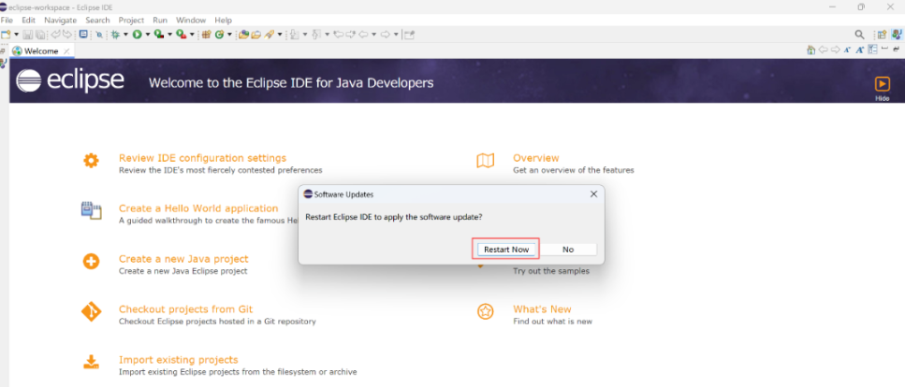Click the flashlight Search toolbar icon
Viewport: 905px width, 387px height.
pos(269,35)
